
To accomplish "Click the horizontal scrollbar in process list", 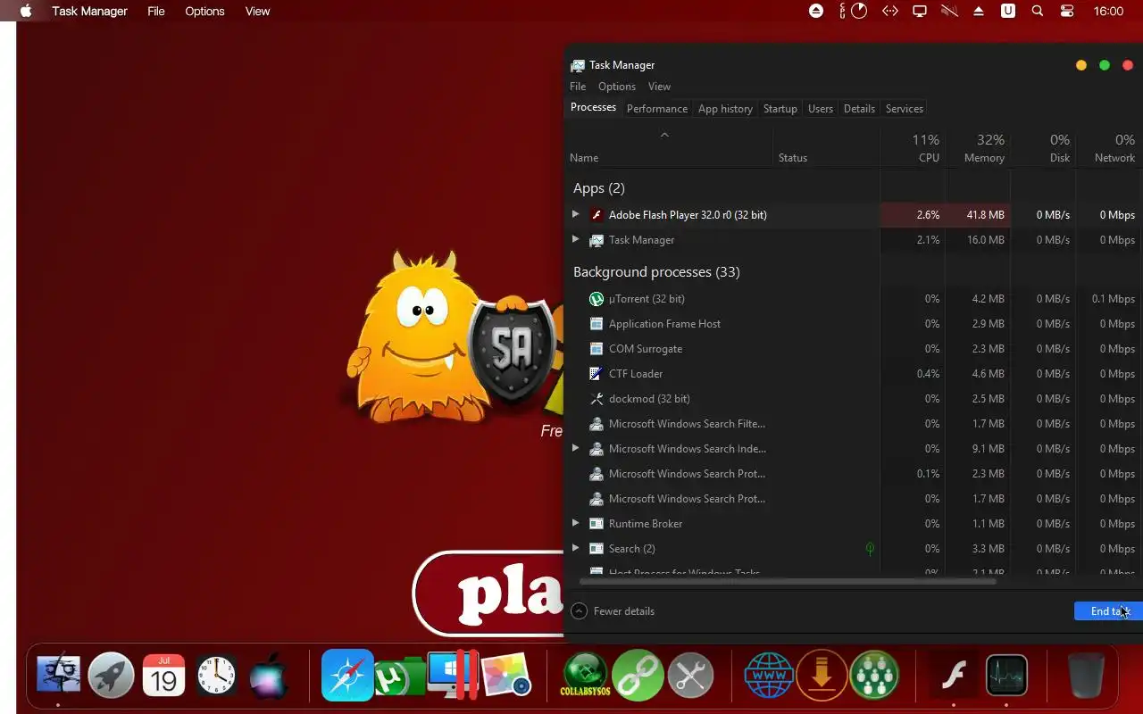I will (x=788, y=581).
